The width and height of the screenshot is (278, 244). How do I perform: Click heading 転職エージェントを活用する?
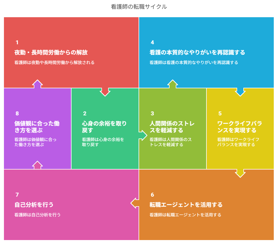click(x=186, y=205)
